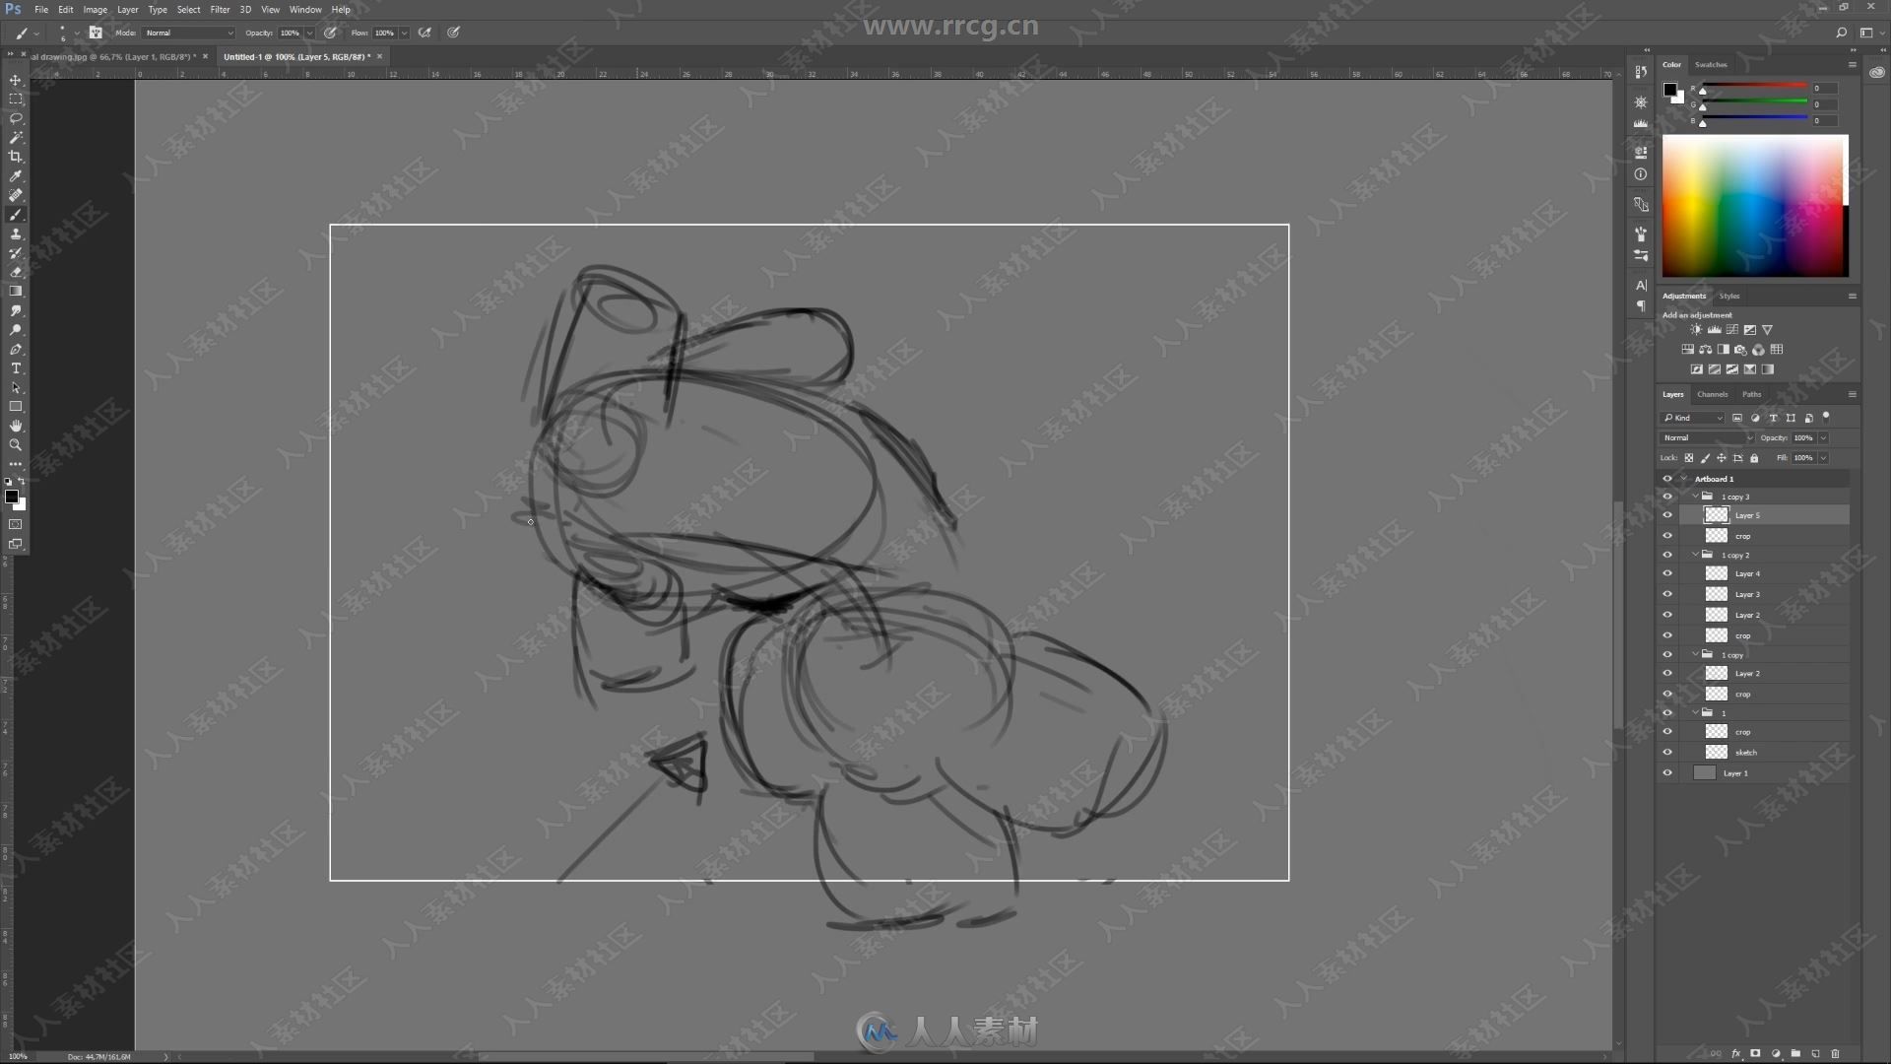Open the File menu
Image resolution: width=1891 pixels, height=1064 pixels.
(41, 10)
